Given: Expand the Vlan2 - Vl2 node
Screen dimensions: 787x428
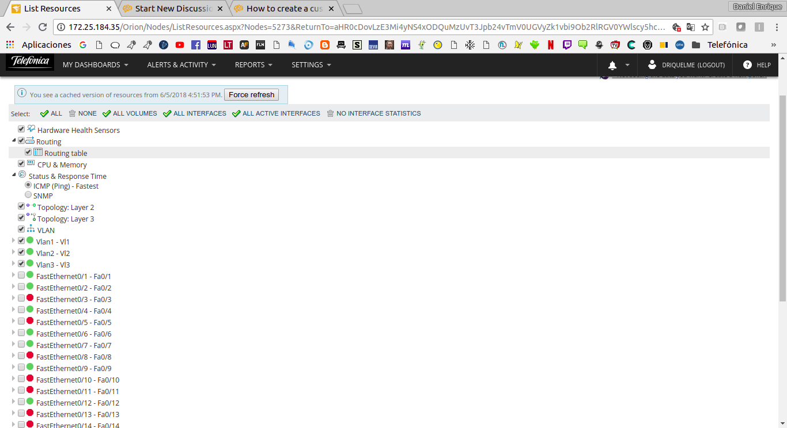Looking at the screenshot, I should (x=14, y=252).
